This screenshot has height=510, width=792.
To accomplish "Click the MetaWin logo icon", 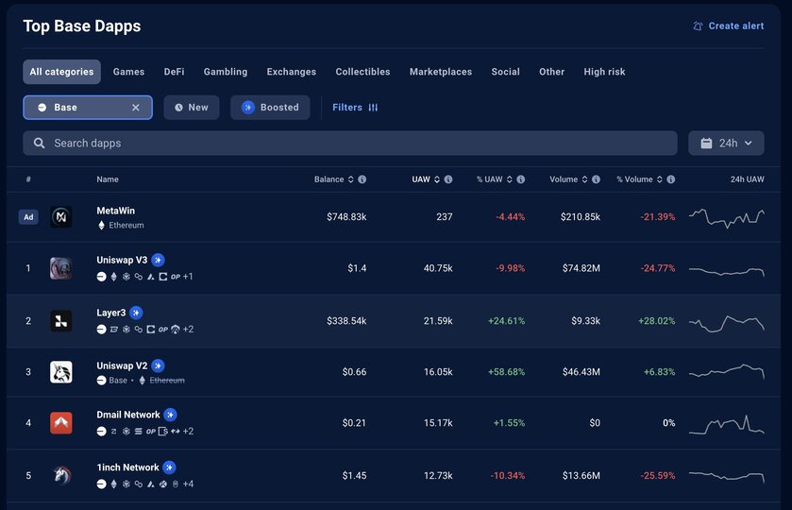I will point(61,217).
